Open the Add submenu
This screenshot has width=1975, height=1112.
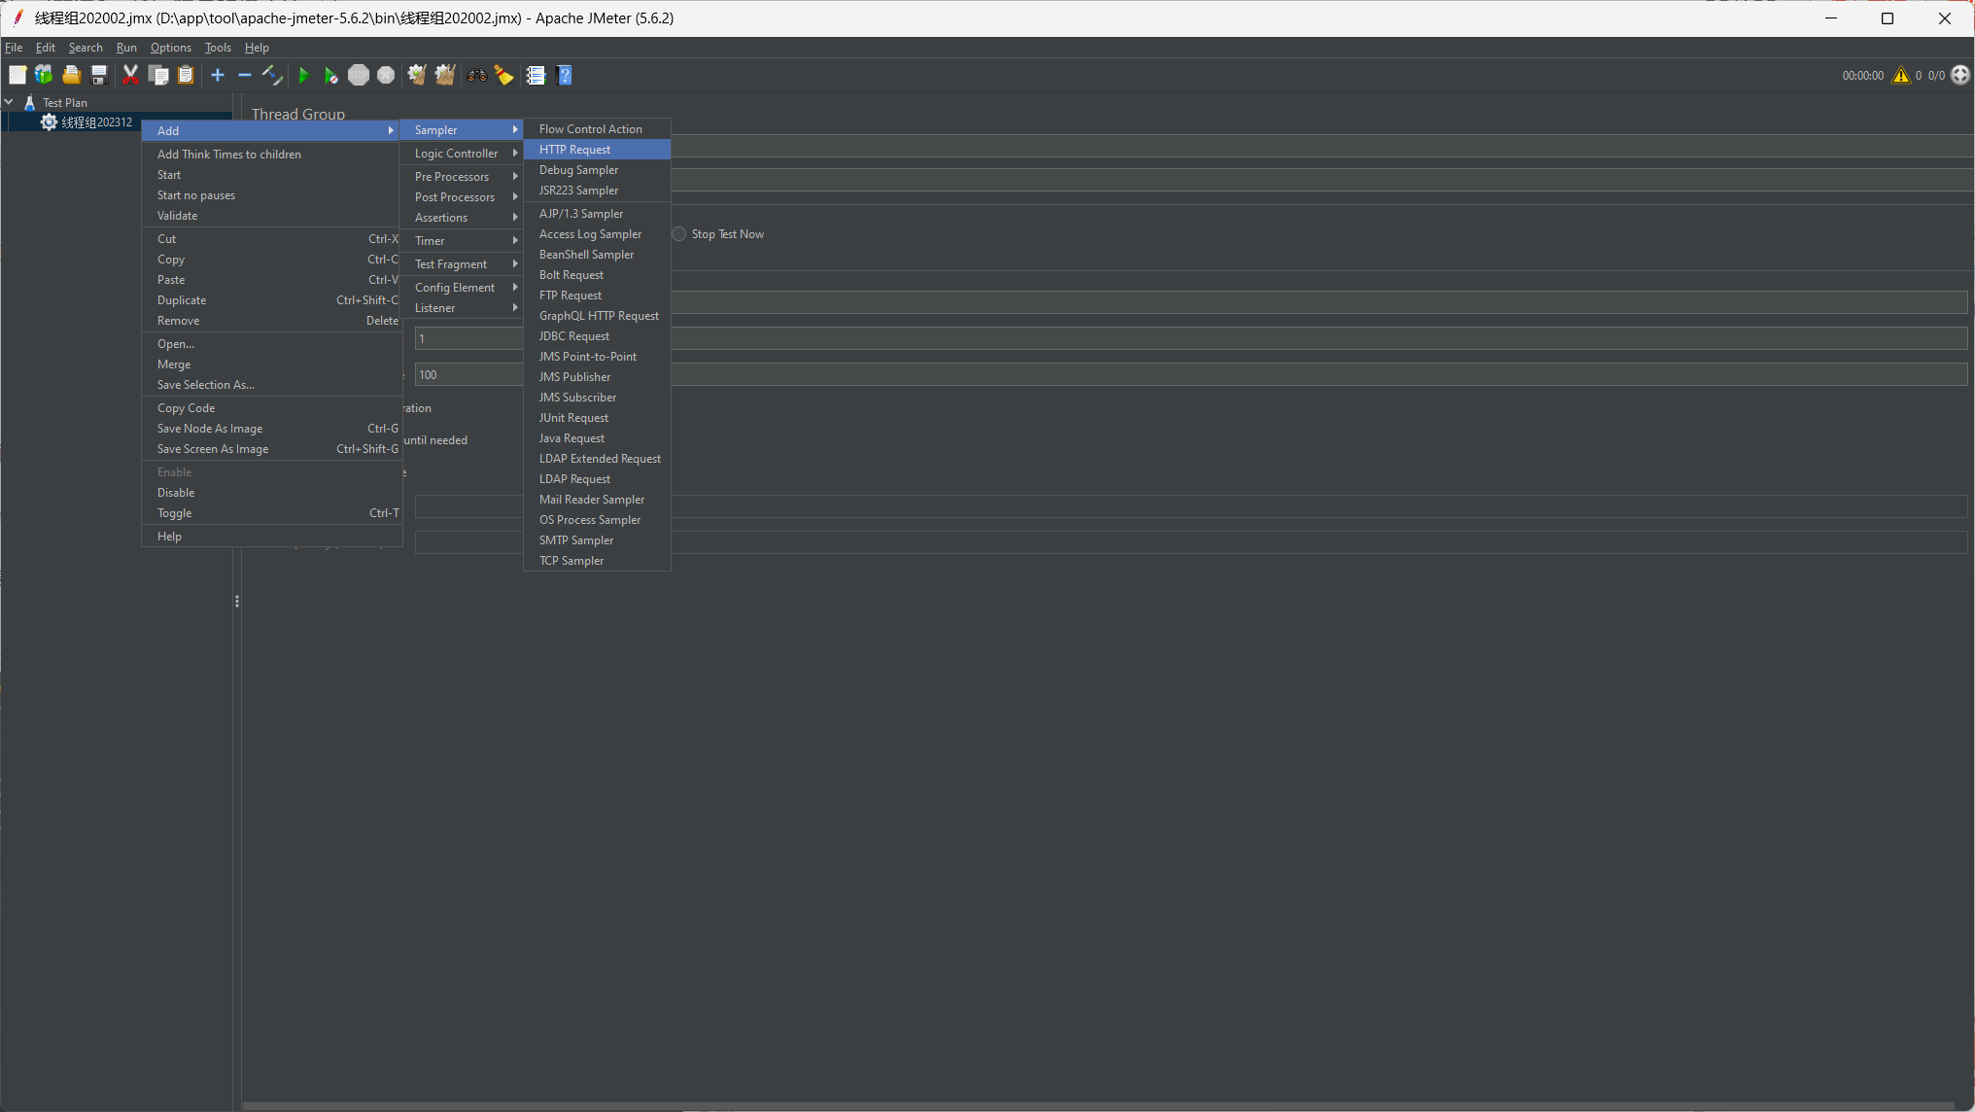(x=270, y=130)
